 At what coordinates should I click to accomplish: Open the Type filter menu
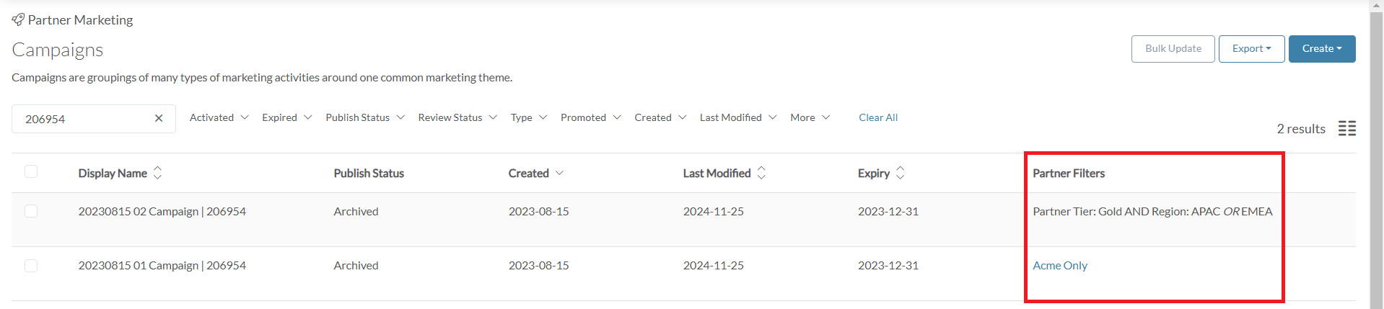tap(529, 117)
